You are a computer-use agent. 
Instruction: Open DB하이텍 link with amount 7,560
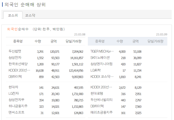pyautogui.click(x=97, y=106)
